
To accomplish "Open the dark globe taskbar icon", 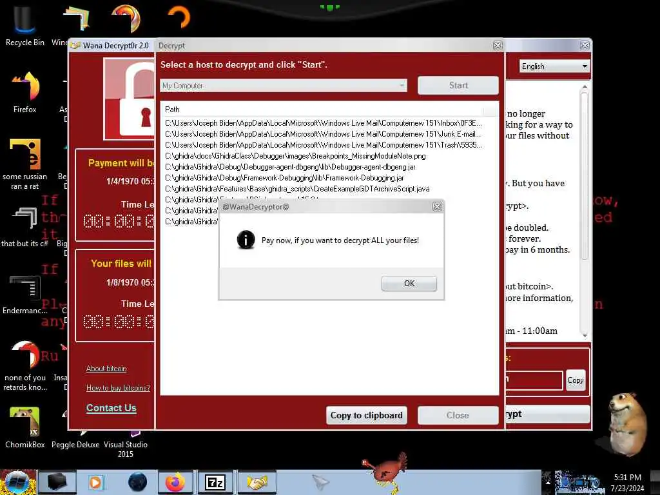I will pyautogui.click(x=137, y=482).
